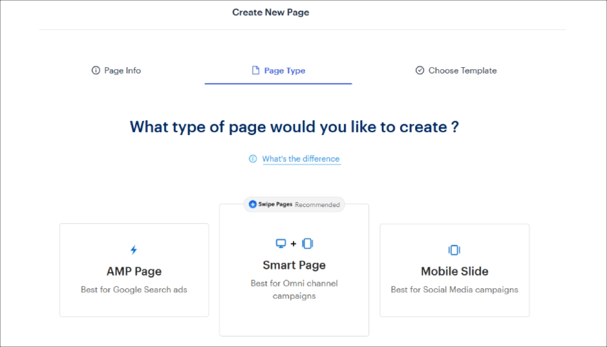The width and height of the screenshot is (607, 347).
Task: Switch to the Page Info step
Action: 122,70
